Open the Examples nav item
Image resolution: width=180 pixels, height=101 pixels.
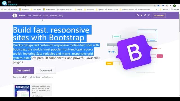[x=37, y=15]
